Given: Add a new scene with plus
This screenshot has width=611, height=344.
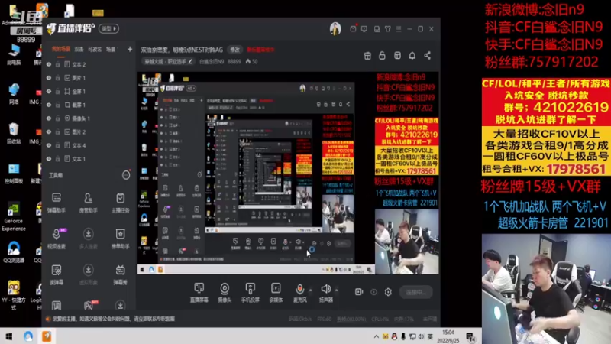Looking at the screenshot, I should 130,49.
